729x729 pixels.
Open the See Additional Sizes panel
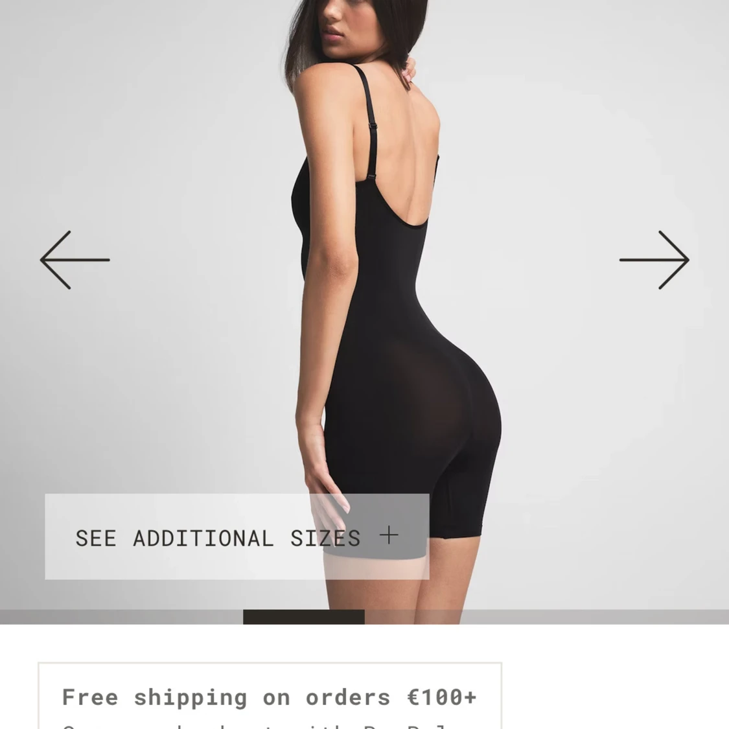pos(237,537)
